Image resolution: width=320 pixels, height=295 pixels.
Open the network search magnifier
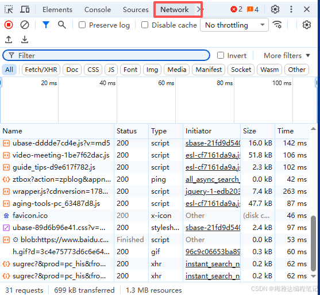[x=62, y=25]
